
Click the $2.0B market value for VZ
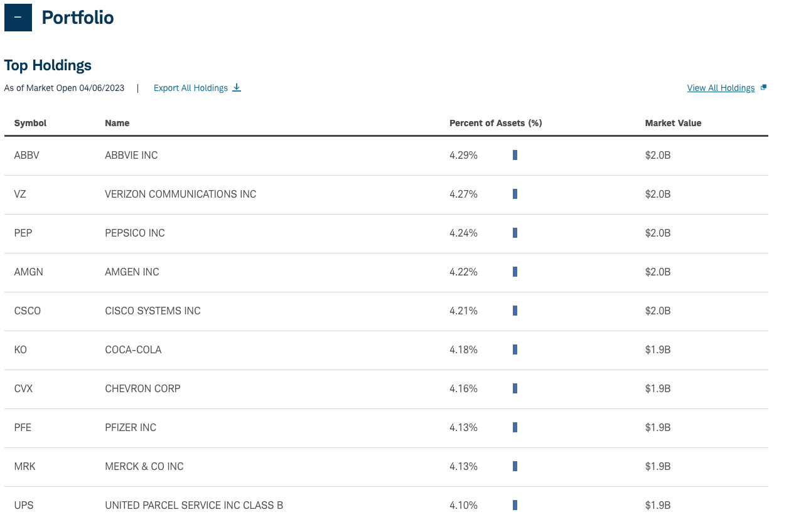coord(658,194)
